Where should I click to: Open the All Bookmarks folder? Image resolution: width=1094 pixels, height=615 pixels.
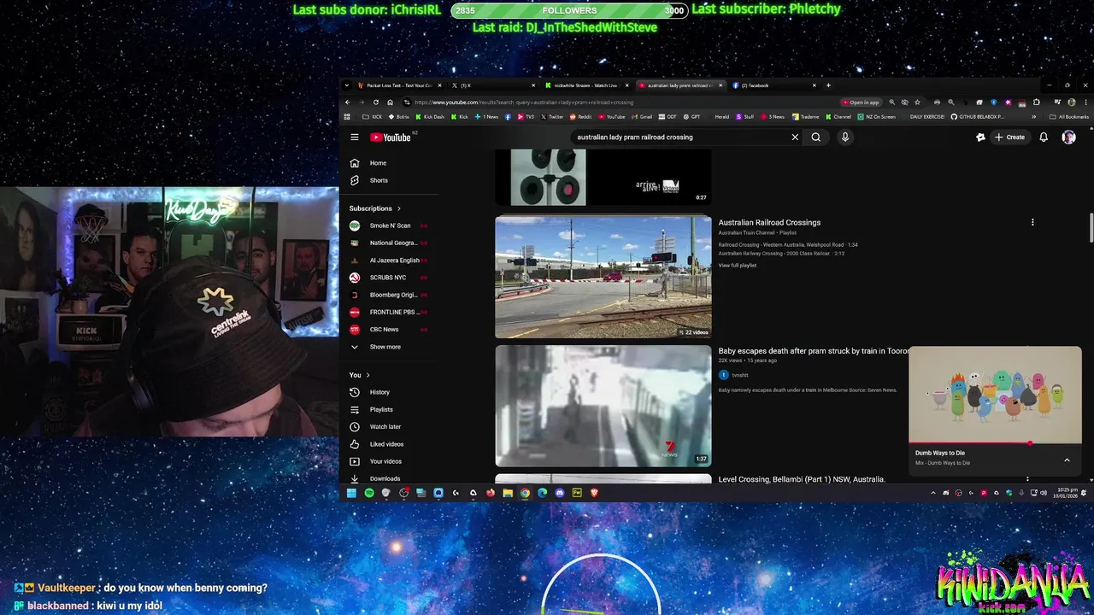coord(1069,116)
